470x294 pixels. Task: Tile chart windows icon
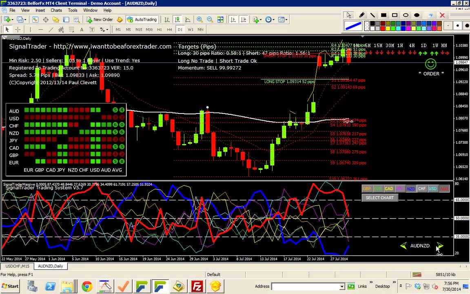point(220,20)
